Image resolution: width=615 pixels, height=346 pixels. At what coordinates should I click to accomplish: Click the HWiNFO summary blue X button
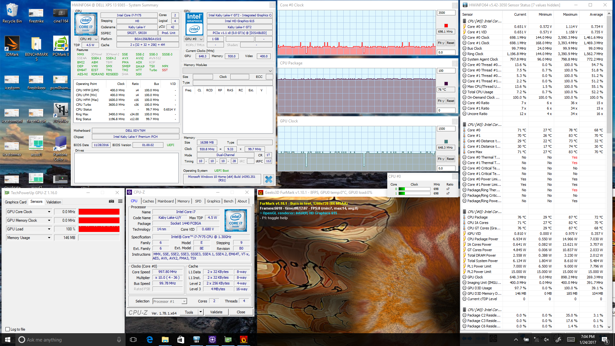[x=268, y=179]
